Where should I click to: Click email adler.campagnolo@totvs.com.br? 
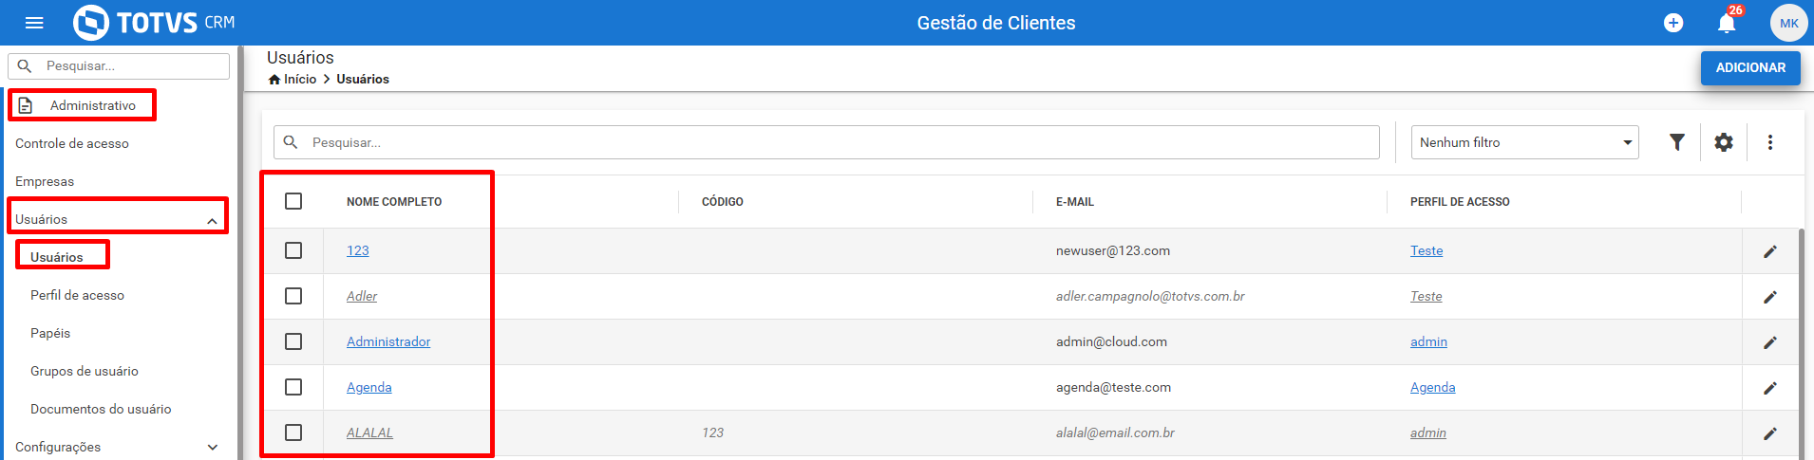(1150, 296)
